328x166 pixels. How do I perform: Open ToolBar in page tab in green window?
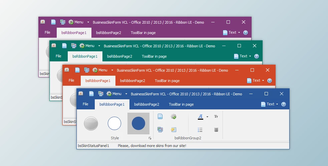(x=154, y=56)
